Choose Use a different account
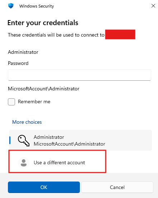Viewport: 158px width, 198px height. [x=57, y=161]
